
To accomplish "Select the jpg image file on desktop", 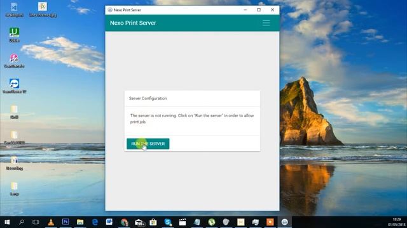I will tap(43, 10).
